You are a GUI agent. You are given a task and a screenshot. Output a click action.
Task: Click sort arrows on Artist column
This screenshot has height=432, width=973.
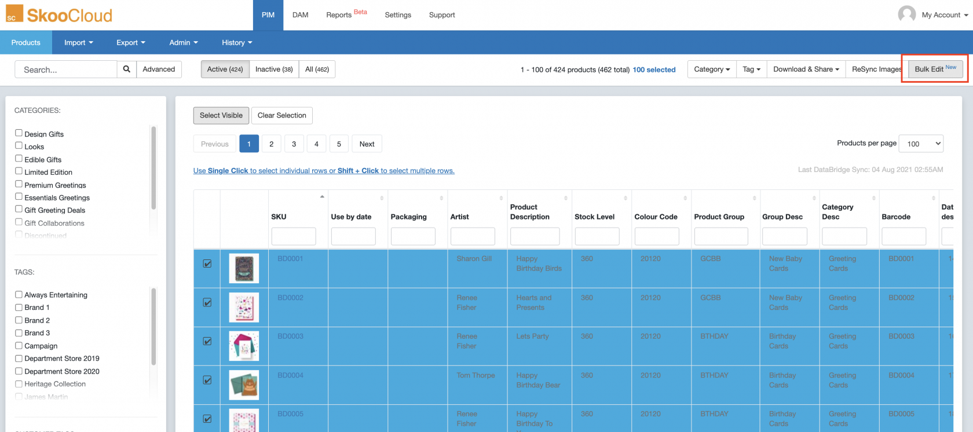[501, 198]
